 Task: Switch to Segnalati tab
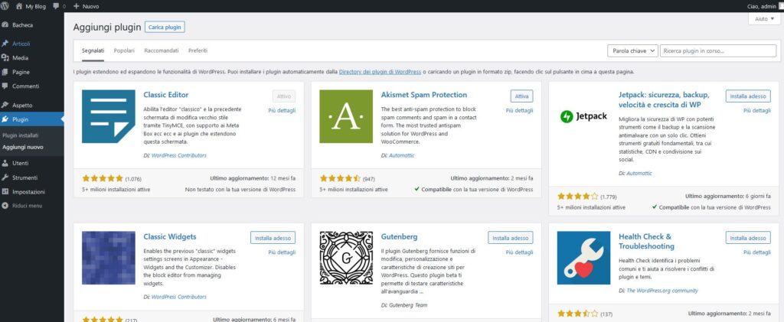[93, 51]
